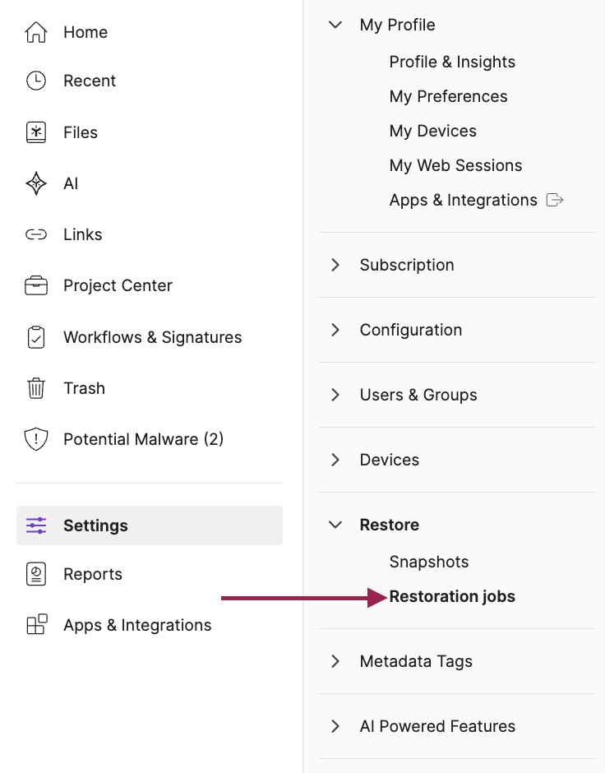This screenshot has width=605, height=773.
Task: Open AI via the sparkle icon
Action: pyautogui.click(x=36, y=183)
